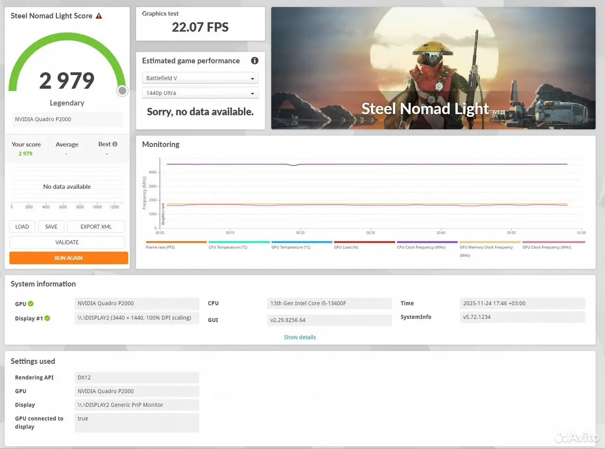Click the Average score column label
The height and width of the screenshot is (449, 605).
coord(67,145)
